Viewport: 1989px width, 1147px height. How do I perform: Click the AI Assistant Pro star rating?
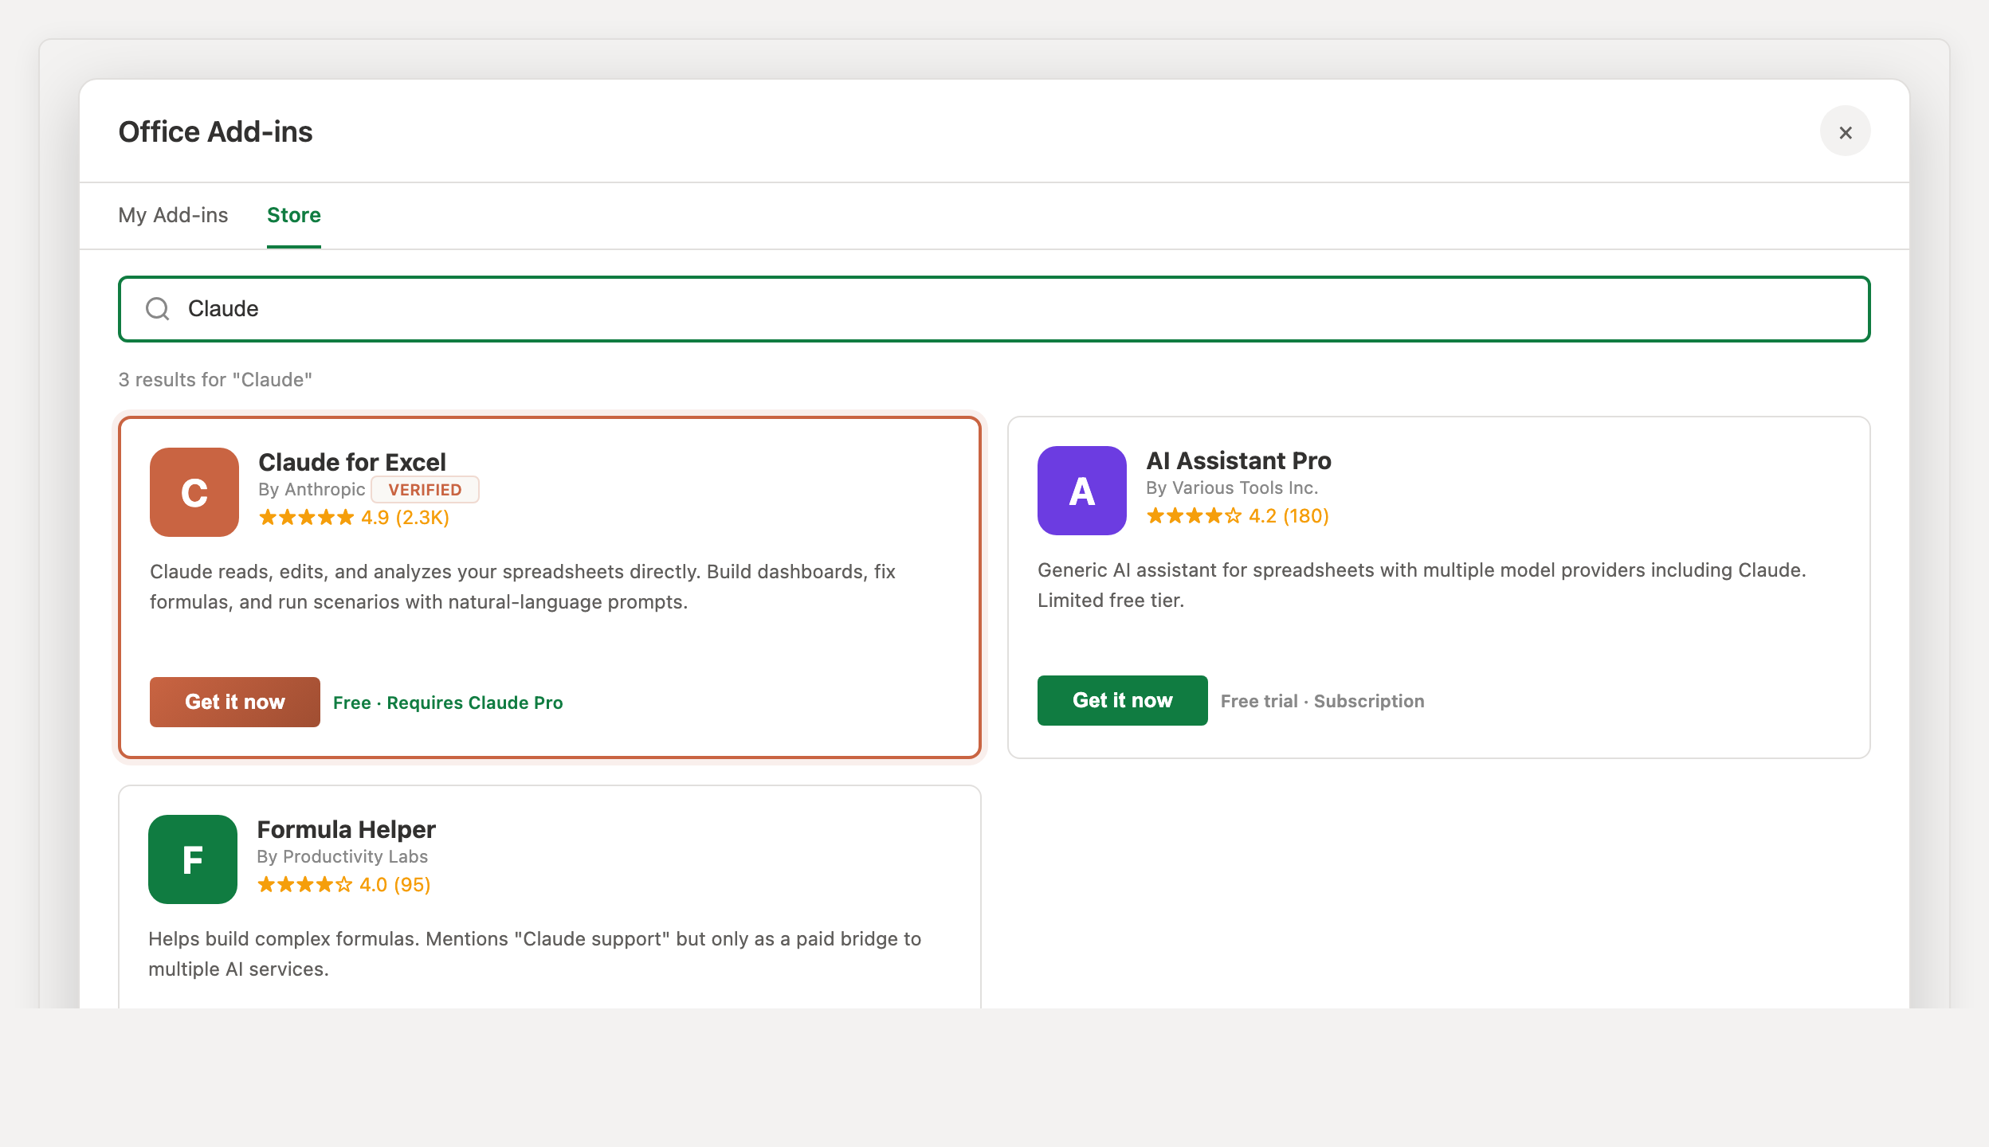1238,516
